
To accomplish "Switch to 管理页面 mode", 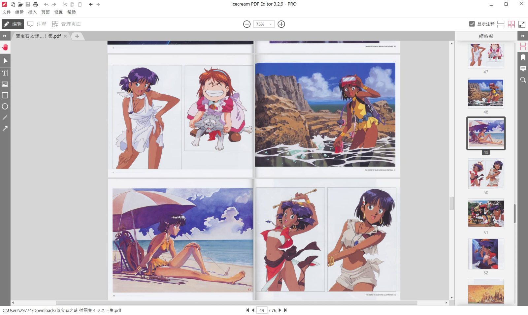I will (66, 24).
